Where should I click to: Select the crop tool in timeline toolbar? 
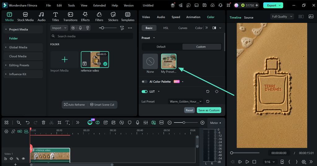tap(59, 123)
